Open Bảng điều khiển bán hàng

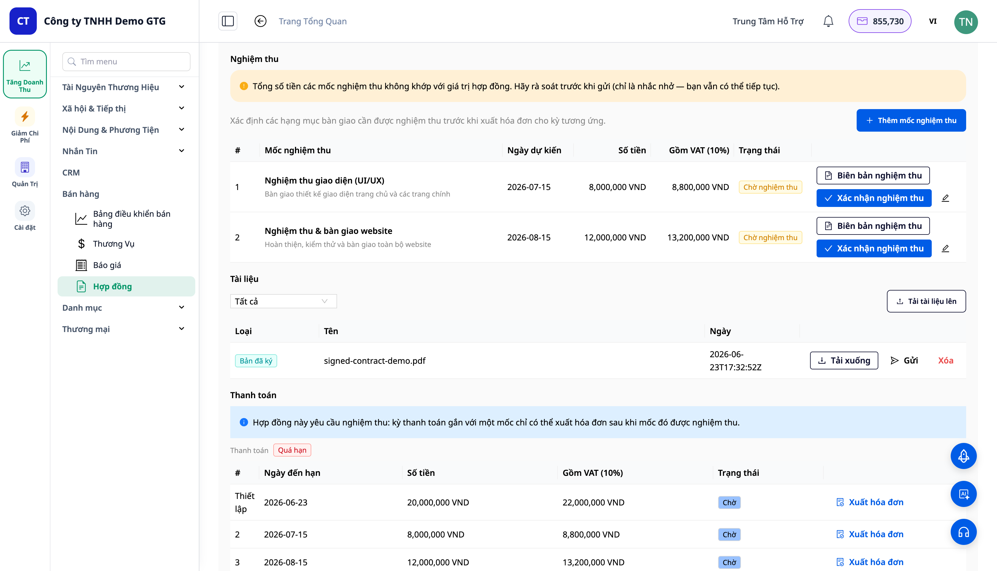coord(126,219)
